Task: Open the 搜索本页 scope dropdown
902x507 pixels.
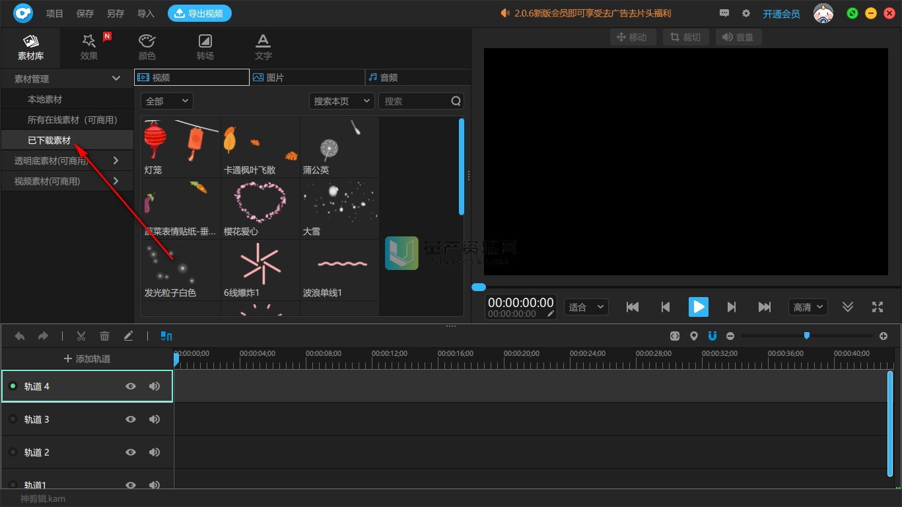Action: [x=342, y=101]
